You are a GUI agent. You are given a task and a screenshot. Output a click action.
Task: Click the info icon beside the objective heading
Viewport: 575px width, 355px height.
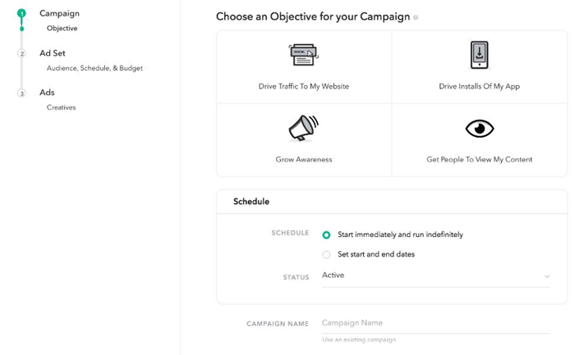(x=416, y=17)
